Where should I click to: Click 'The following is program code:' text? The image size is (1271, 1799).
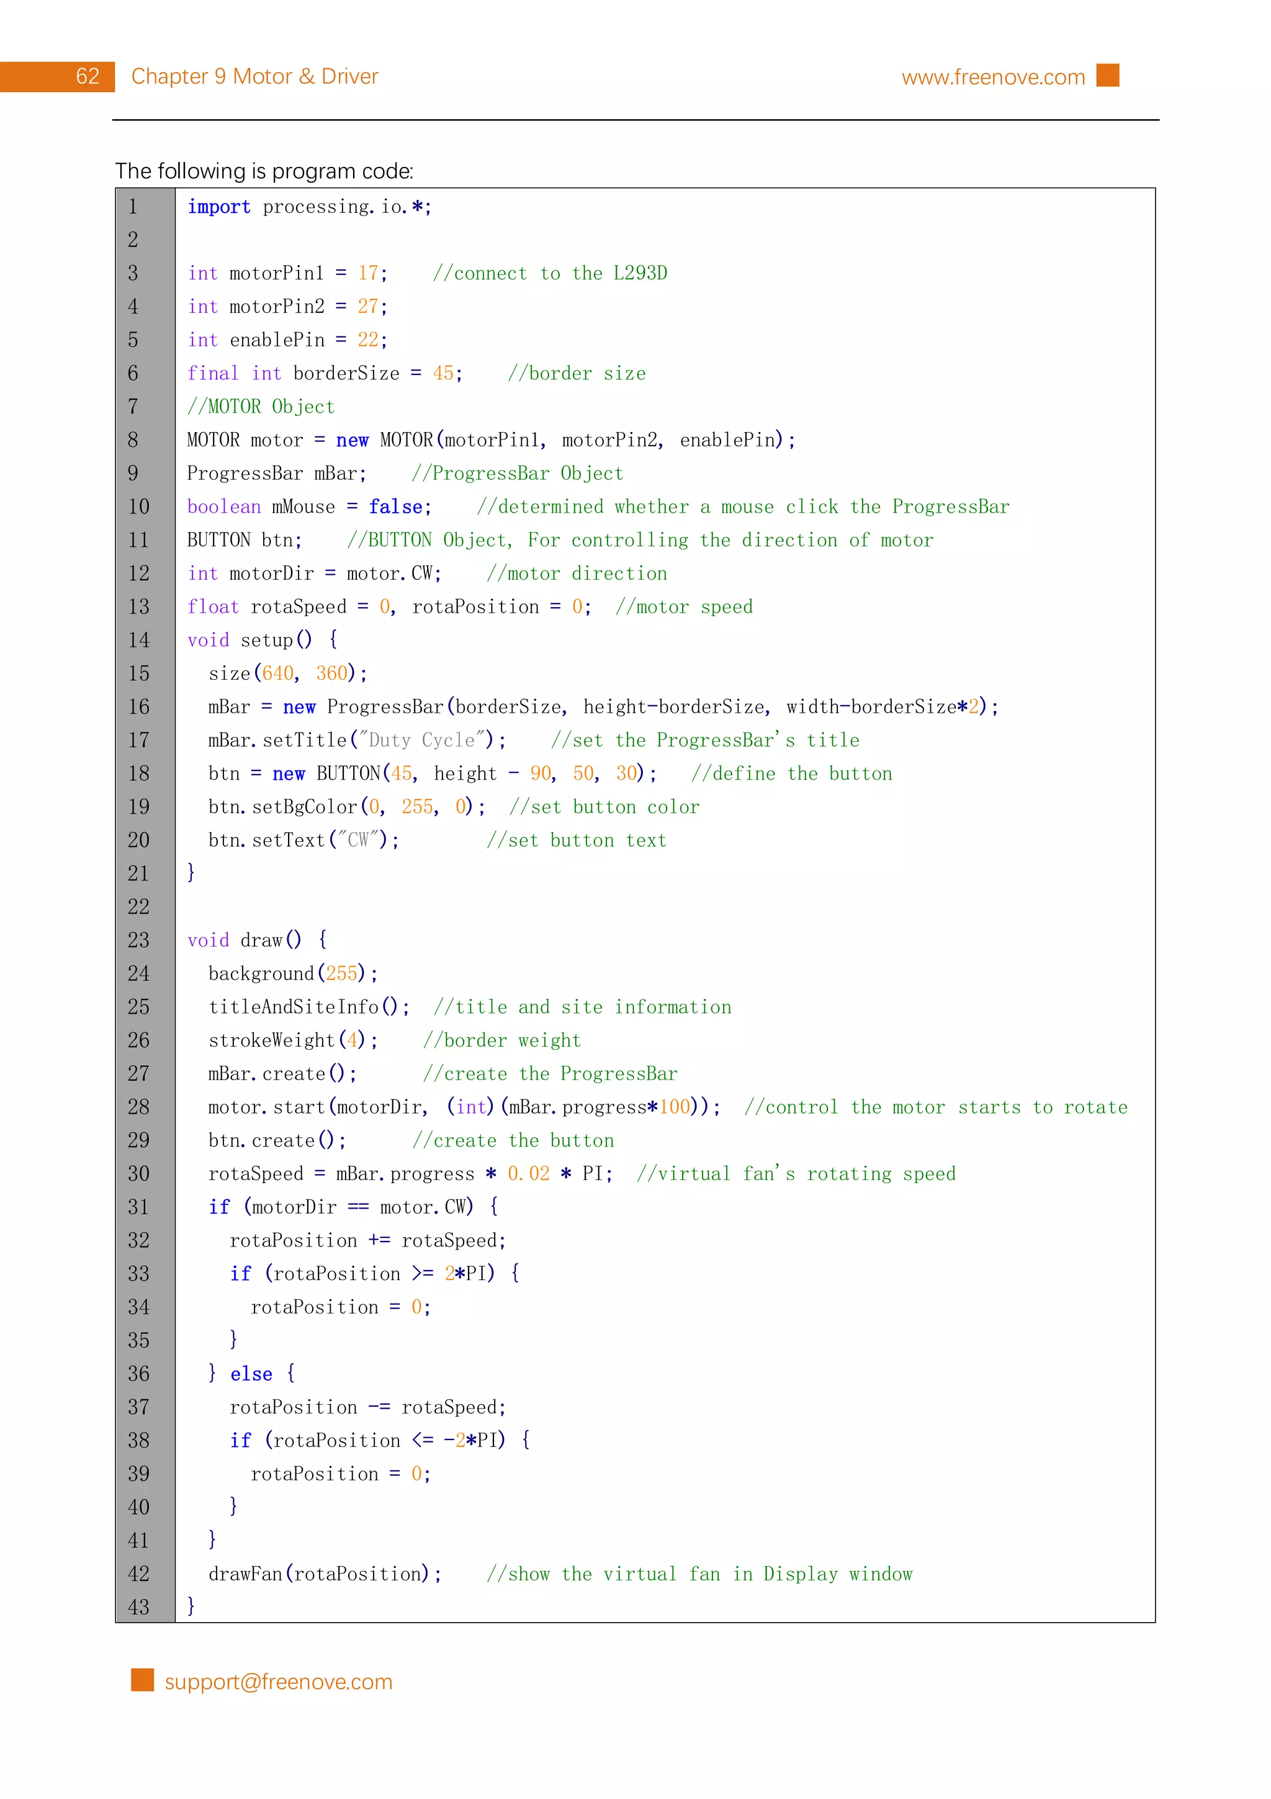pos(265,171)
